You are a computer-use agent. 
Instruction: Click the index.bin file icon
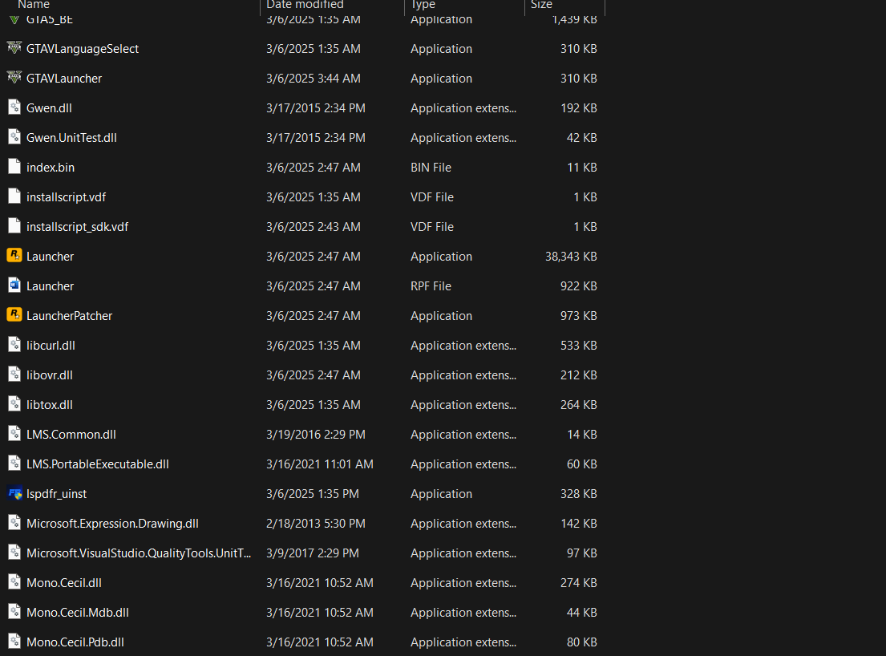pyautogui.click(x=14, y=167)
